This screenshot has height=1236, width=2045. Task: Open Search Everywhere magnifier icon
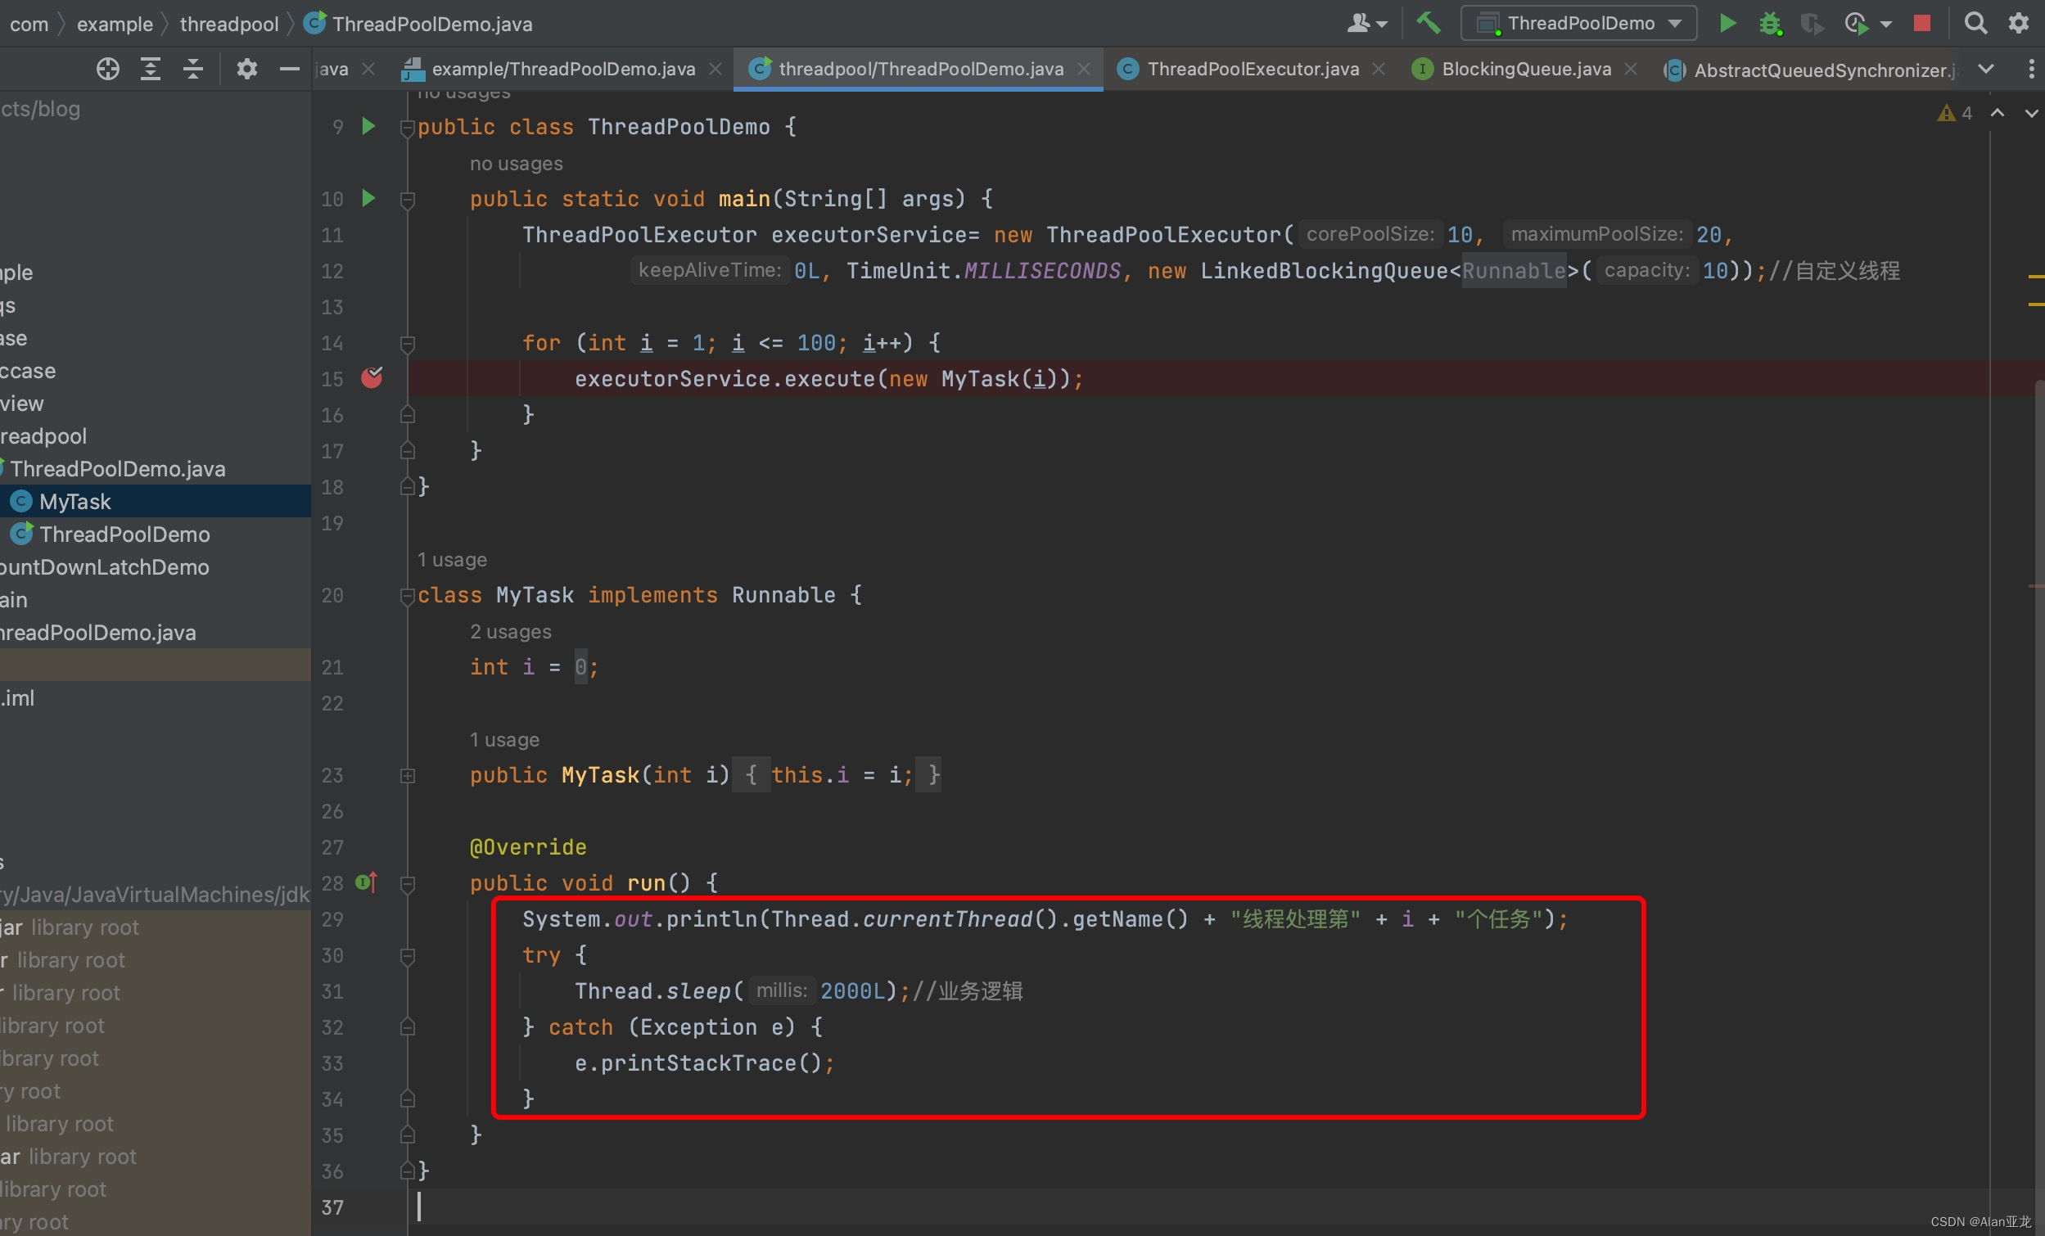point(1975,22)
